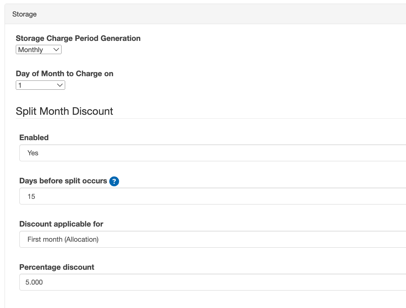Open the Storage Charge Period Generation dropdown

point(38,49)
